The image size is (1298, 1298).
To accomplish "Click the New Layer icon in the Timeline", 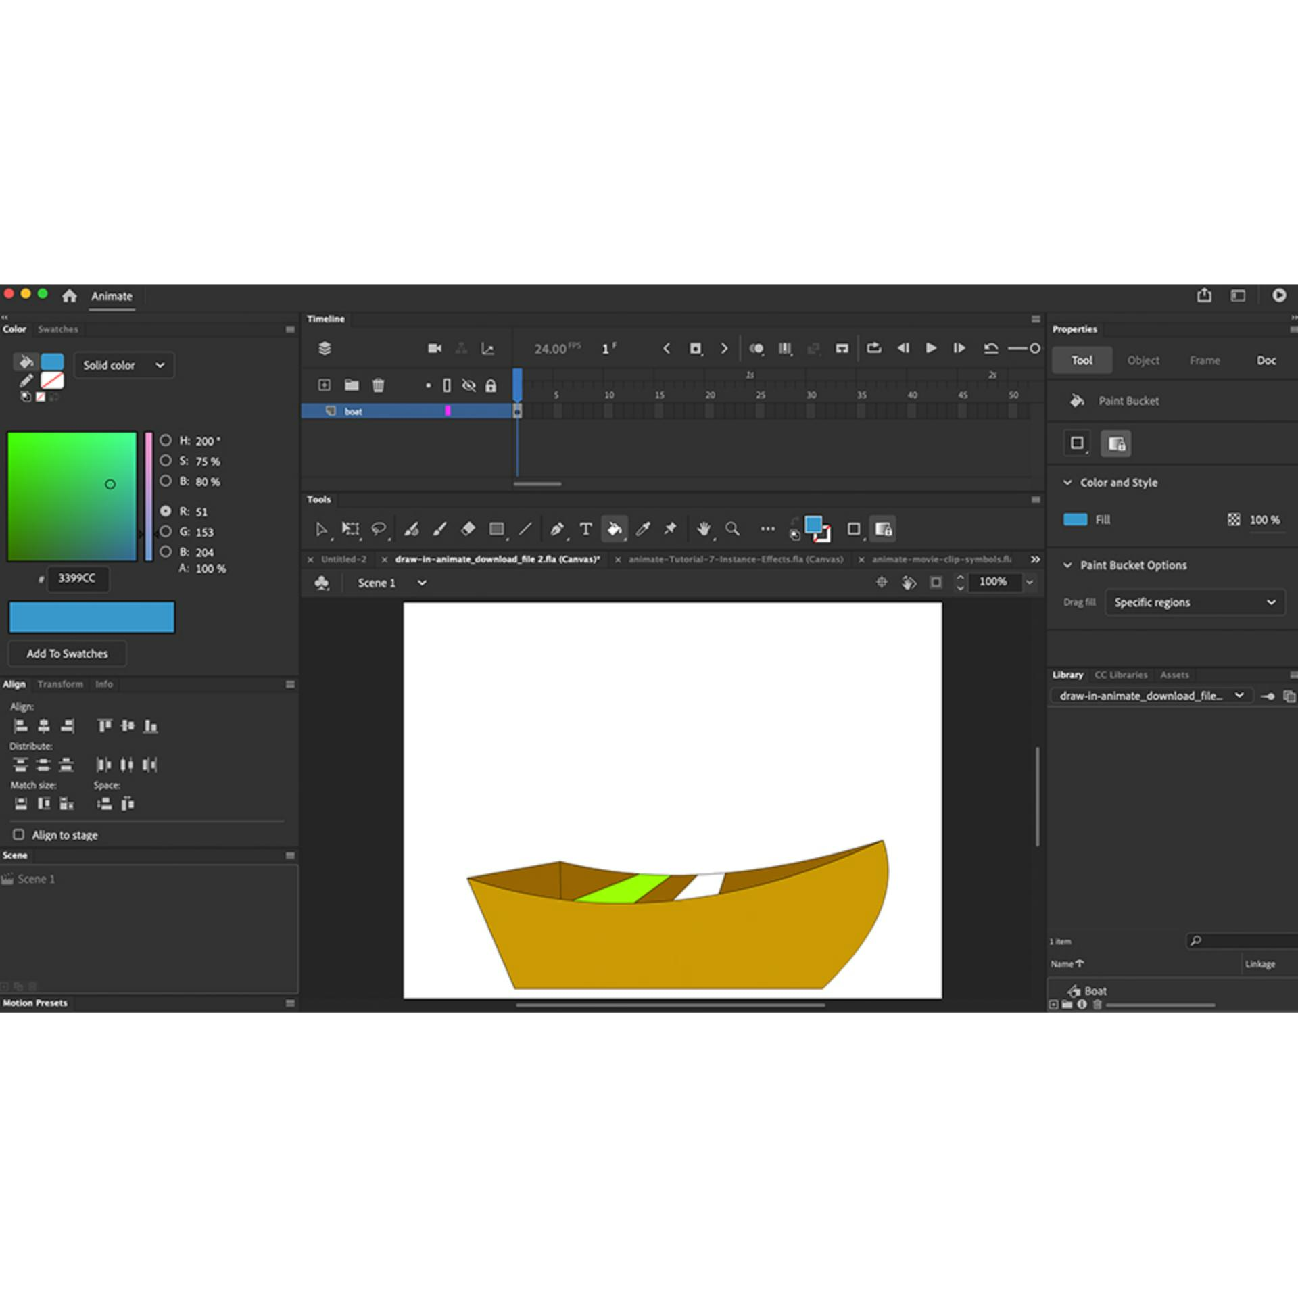I will pos(324,385).
